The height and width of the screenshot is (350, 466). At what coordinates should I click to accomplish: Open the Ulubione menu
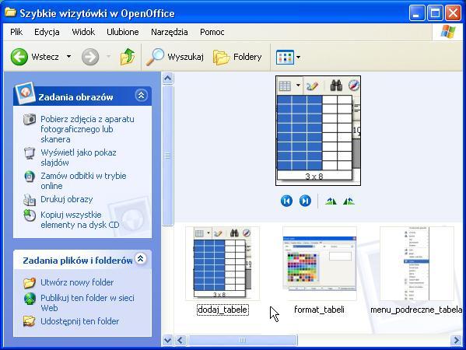tap(122, 32)
